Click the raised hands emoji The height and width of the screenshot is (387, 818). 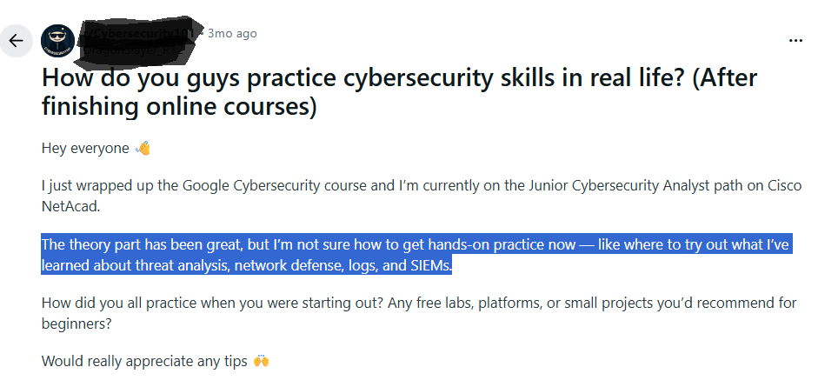(x=261, y=360)
